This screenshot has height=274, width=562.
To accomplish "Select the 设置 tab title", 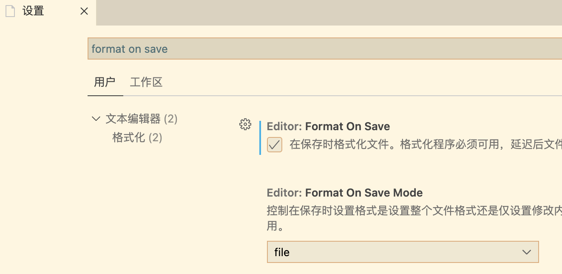I will 33,11.
